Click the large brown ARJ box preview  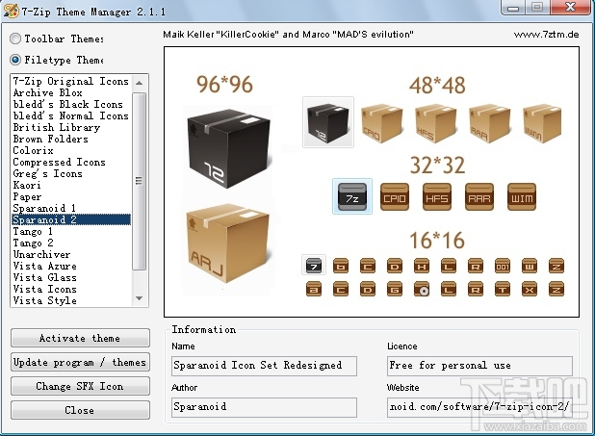(229, 243)
